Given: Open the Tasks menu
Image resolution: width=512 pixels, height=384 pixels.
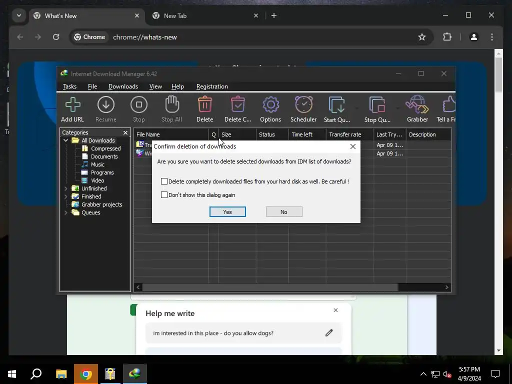Looking at the screenshot, I should (69, 86).
